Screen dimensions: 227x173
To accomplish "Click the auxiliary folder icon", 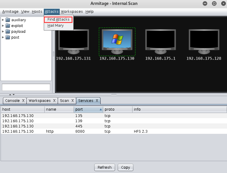I will (8, 20).
